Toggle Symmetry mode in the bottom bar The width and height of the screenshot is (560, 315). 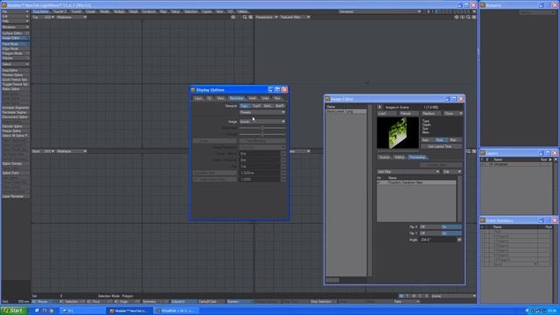(x=156, y=302)
